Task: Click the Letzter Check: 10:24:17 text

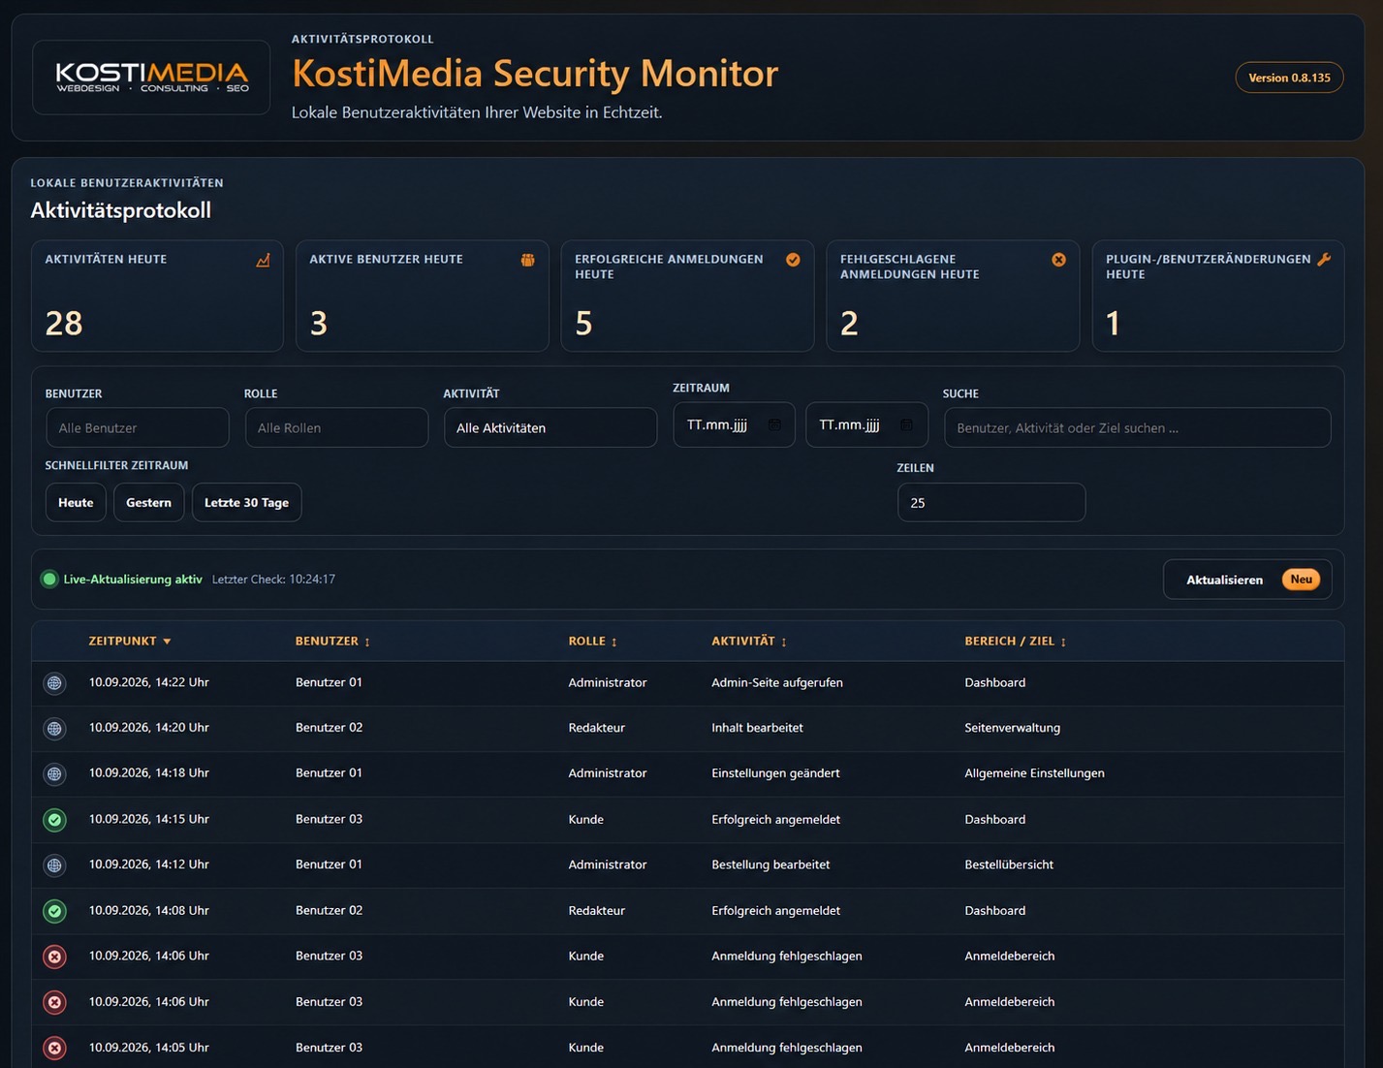Action: (273, 580)
